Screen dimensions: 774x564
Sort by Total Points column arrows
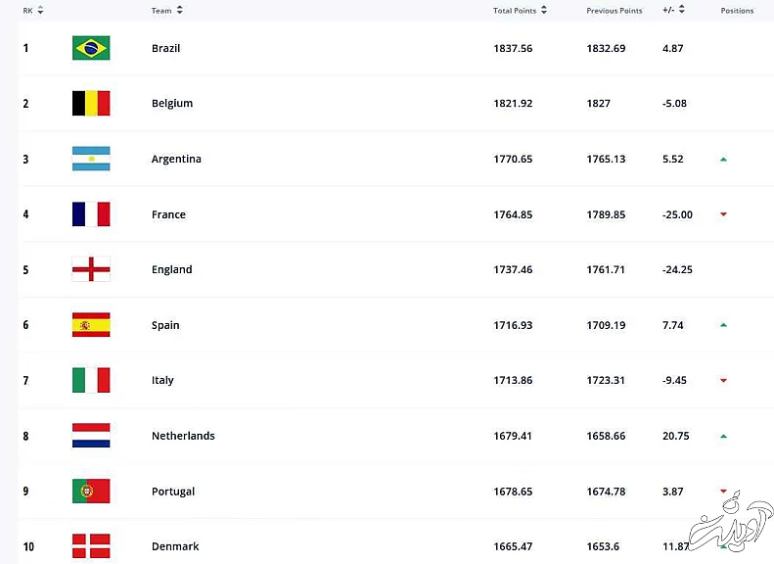pyautogui.click(x=544, y=11)
